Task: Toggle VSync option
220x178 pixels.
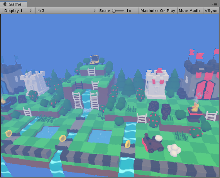Action: [x=211, y=11]
